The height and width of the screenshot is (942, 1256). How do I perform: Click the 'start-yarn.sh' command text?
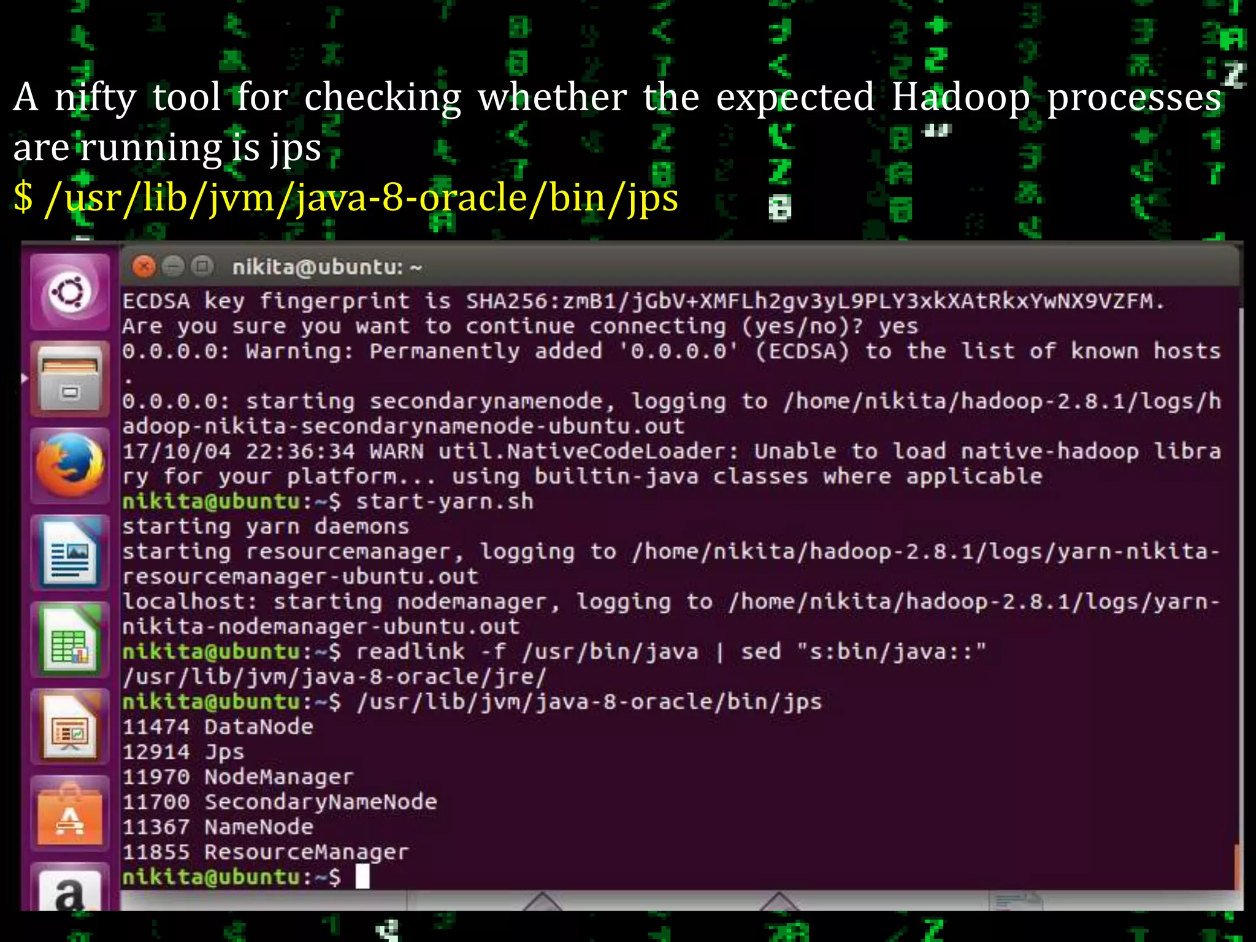click(x=445, y=502)
